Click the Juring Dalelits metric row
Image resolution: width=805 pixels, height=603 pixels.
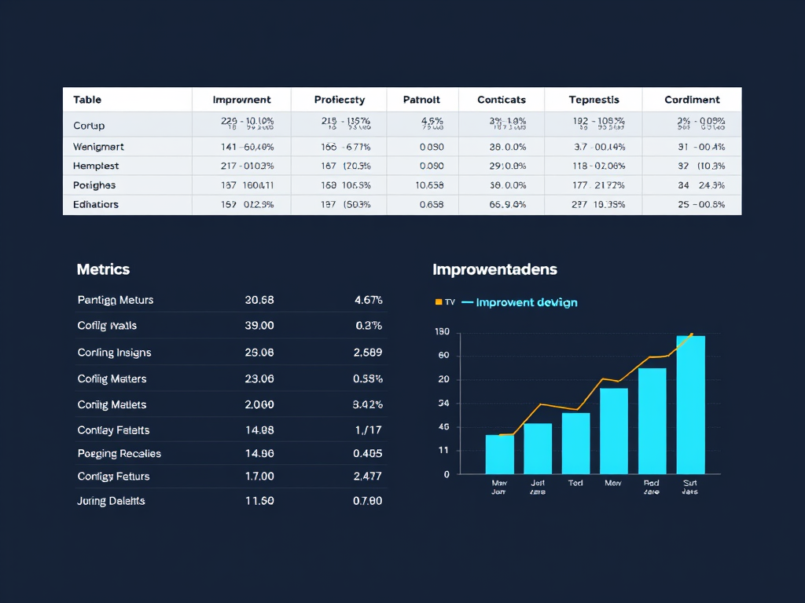coord(111,501)
